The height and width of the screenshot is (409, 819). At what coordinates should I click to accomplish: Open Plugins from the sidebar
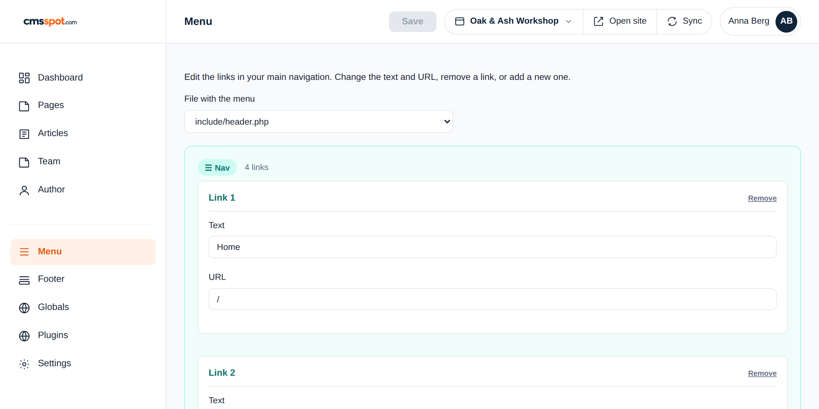[83, 335]
